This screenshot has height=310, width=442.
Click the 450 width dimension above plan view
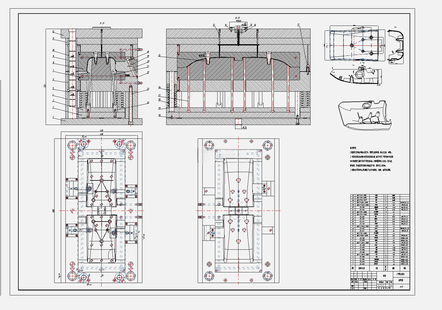coord(101,130)
